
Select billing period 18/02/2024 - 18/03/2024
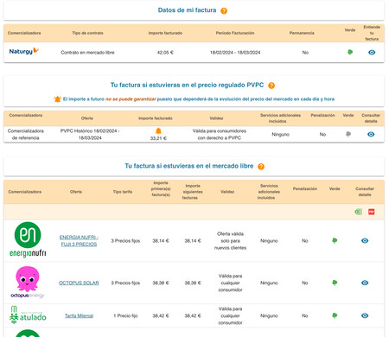pyautogui.click(x=235, y=53)
